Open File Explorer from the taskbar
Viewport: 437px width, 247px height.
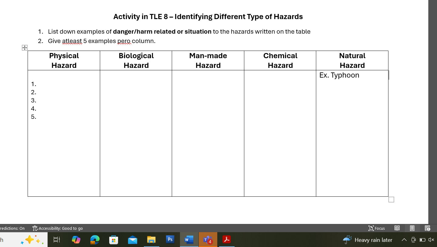coord(151,240)
